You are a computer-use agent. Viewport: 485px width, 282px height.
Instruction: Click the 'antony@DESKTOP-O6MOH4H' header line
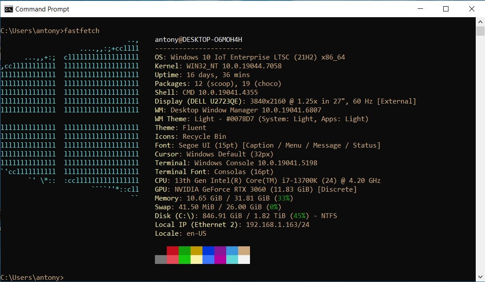(x=198, y=40)
